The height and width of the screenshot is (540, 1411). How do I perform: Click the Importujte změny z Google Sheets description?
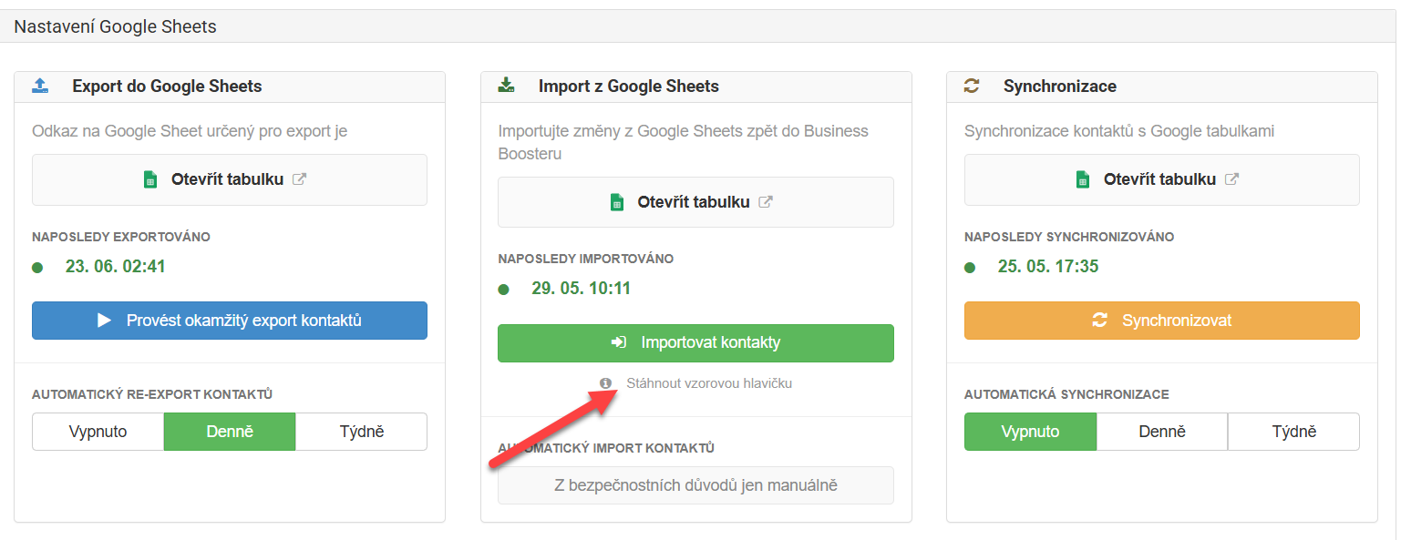click(684, 142)
